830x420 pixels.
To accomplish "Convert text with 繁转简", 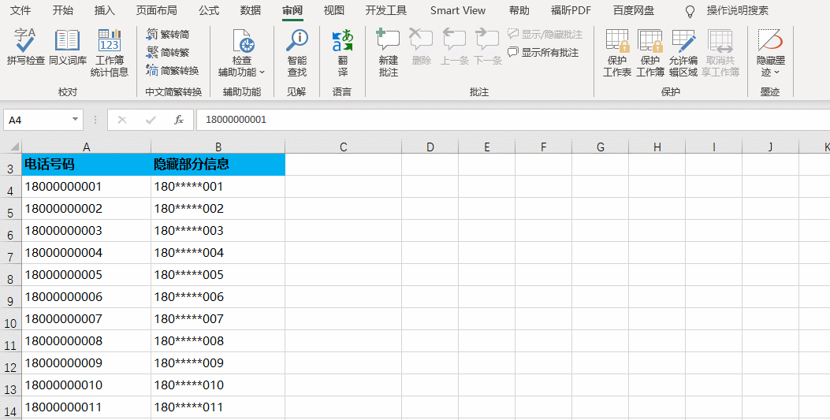I will click(168, 35).
